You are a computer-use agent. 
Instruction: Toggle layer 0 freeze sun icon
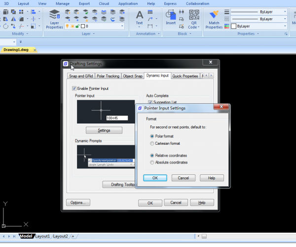coord(73,26)
